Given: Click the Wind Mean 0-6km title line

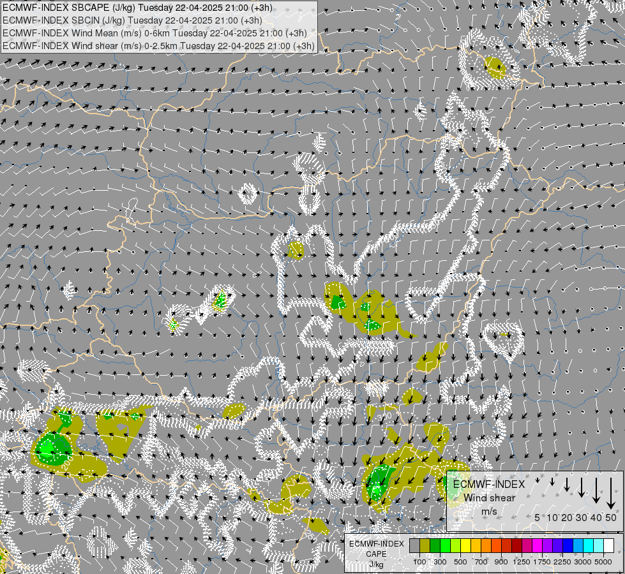Looking at the screenshot, I should [154, 33].
